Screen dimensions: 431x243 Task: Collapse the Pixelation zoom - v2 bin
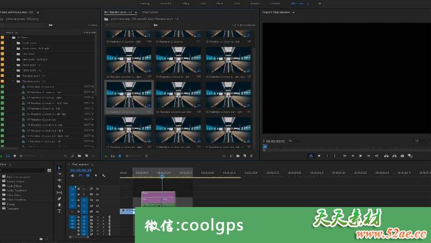[13, 81]
